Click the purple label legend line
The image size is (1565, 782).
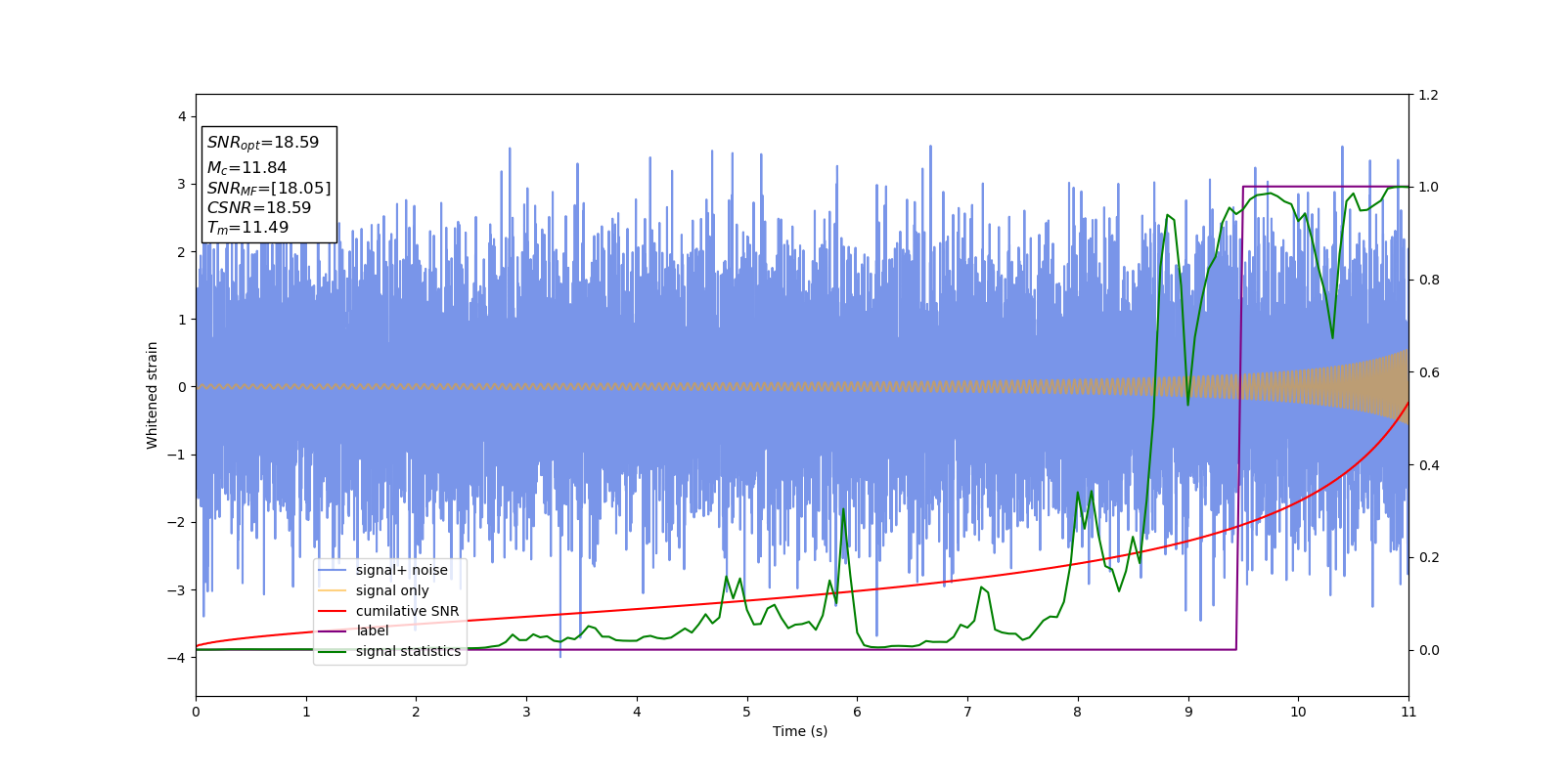[x=333, y=631]
